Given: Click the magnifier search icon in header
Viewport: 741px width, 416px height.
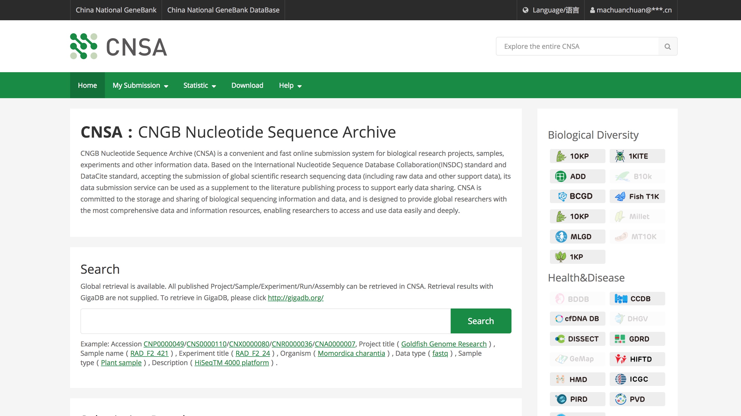Looking at the screenshot, I should click(668, 46).
